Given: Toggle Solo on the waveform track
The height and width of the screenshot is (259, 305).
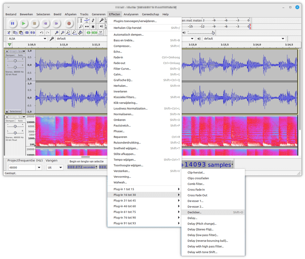Looking at the screenshot, I should (20, 55).
